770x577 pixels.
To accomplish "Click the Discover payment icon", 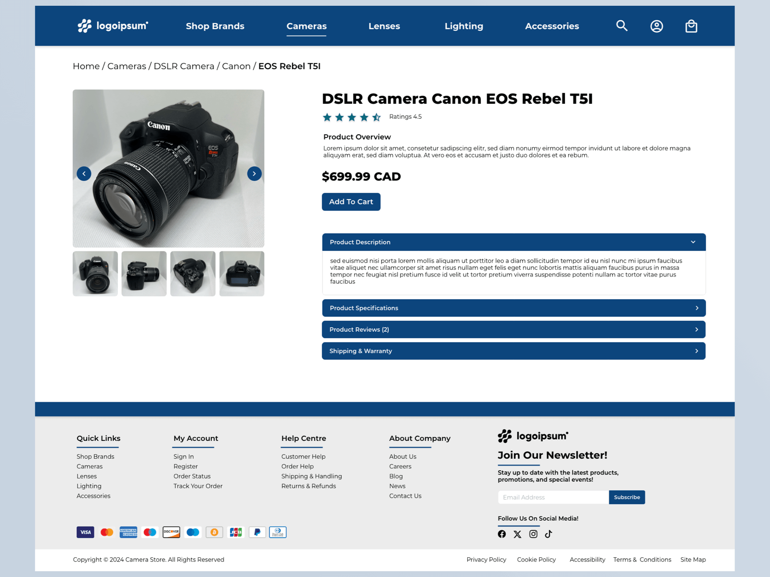I will click(x=171, y=532).
